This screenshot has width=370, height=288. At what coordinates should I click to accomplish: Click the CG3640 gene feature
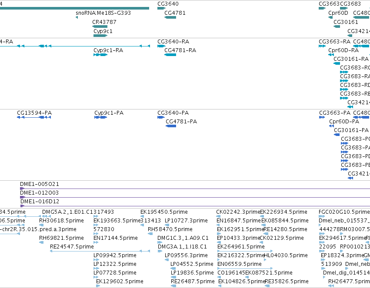[161, 8]
